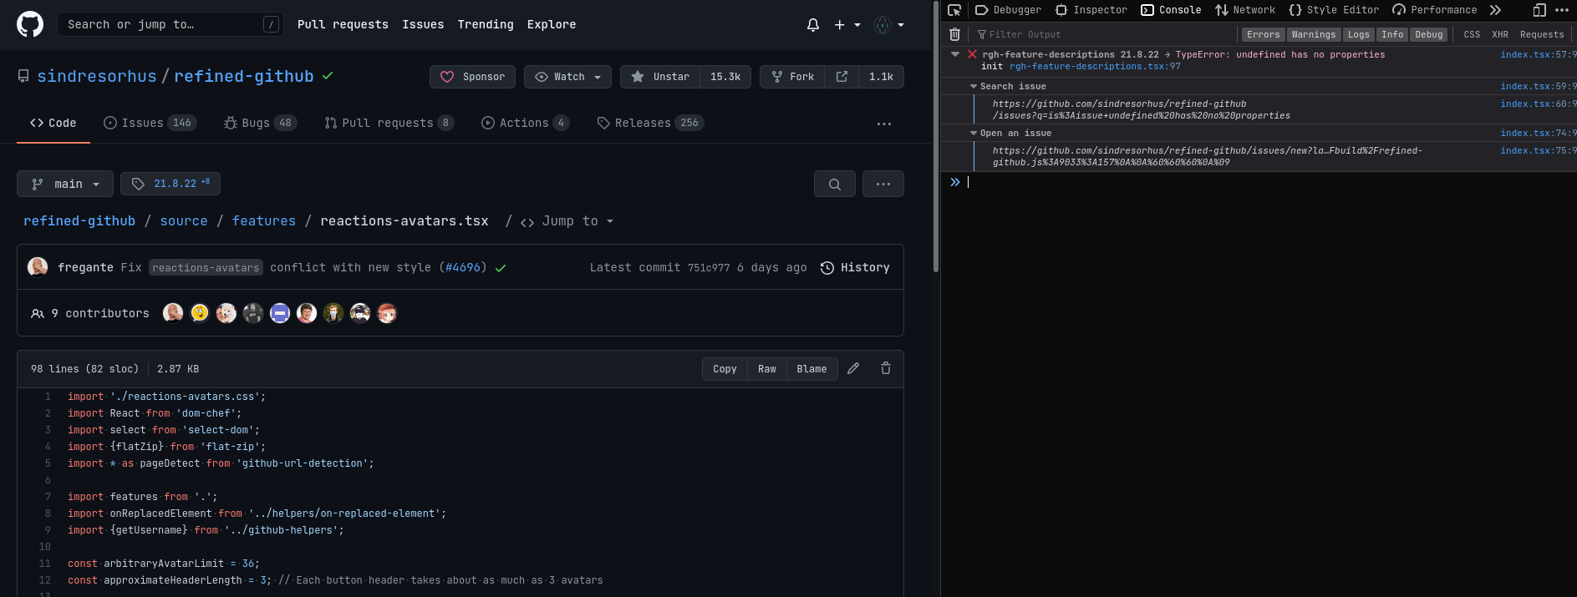The height and width of the screenshot is (597, 1577).
Task: Switch to the Releases tab
Action: click(651, 123)
